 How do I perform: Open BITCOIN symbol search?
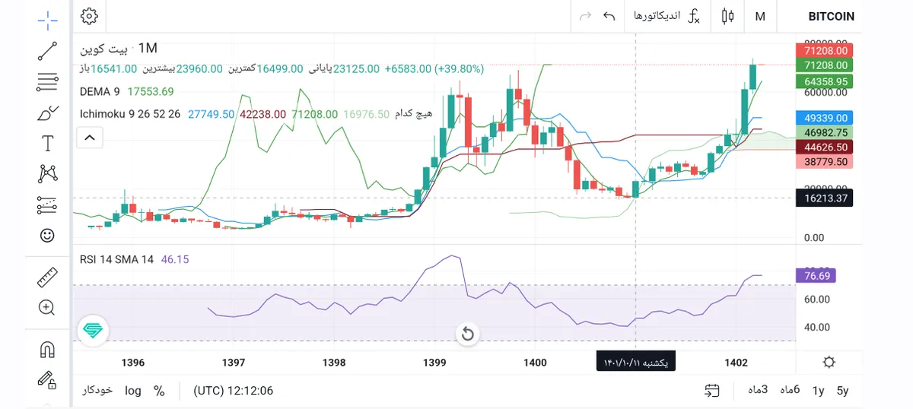831,16
